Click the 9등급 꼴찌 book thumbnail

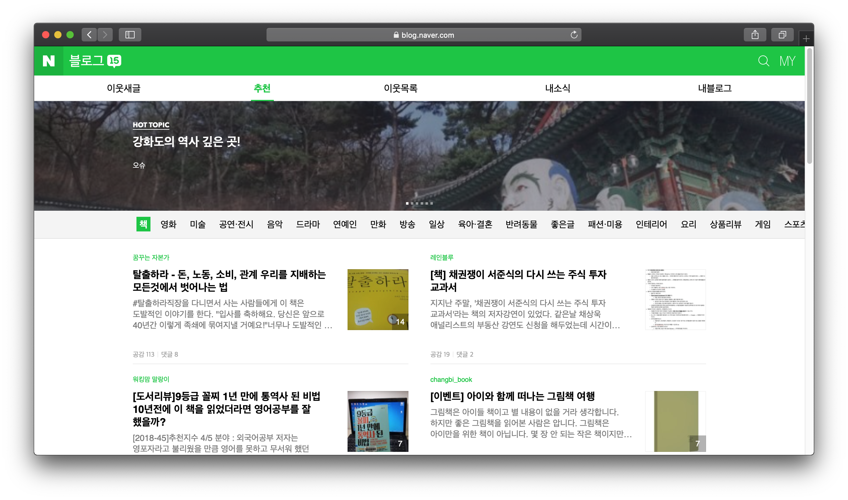(x=377, y=421)
